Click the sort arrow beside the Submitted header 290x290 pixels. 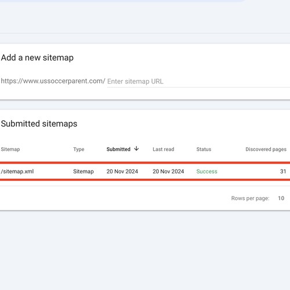click(x=136, y=148)
